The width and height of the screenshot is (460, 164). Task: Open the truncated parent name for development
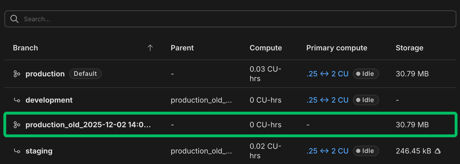point(201,100)
